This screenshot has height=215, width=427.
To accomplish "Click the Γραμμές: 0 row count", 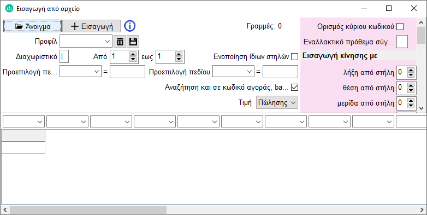I will 264,26.
